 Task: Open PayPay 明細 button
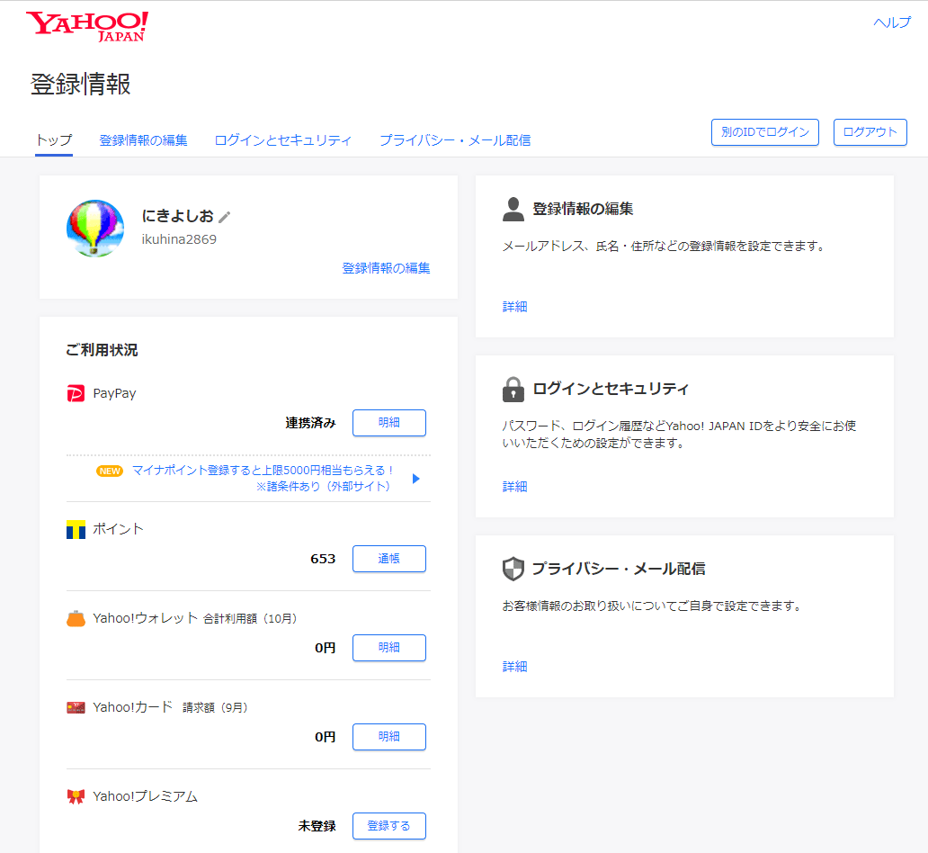tap(388, 423)
